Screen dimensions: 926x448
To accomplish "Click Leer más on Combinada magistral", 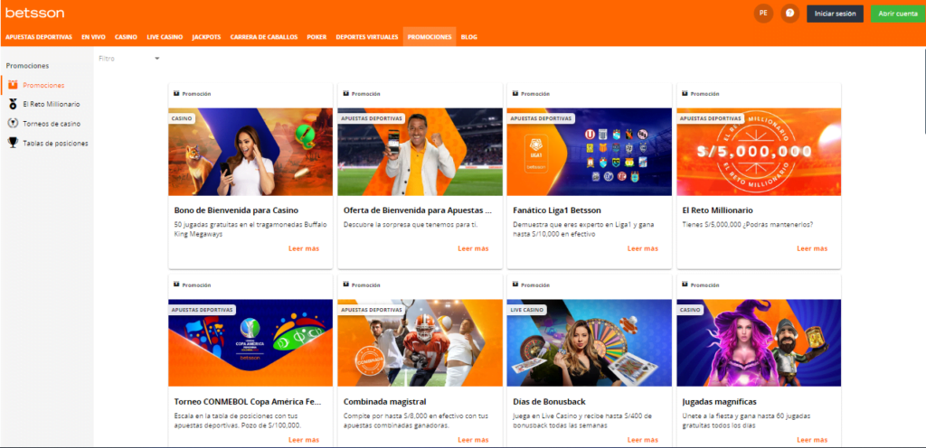I will click(473, 440).
